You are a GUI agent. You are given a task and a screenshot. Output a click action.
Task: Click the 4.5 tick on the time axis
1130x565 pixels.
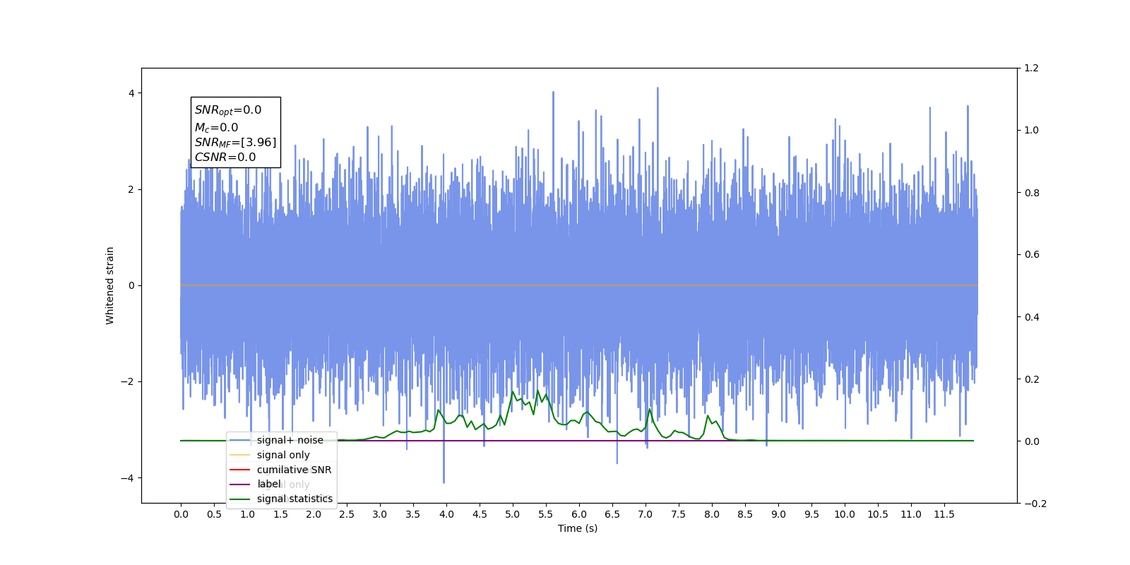point(480,514)
